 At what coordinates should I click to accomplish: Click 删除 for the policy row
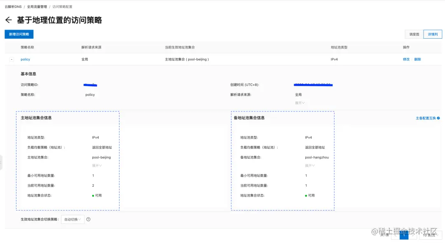(417, 60)
